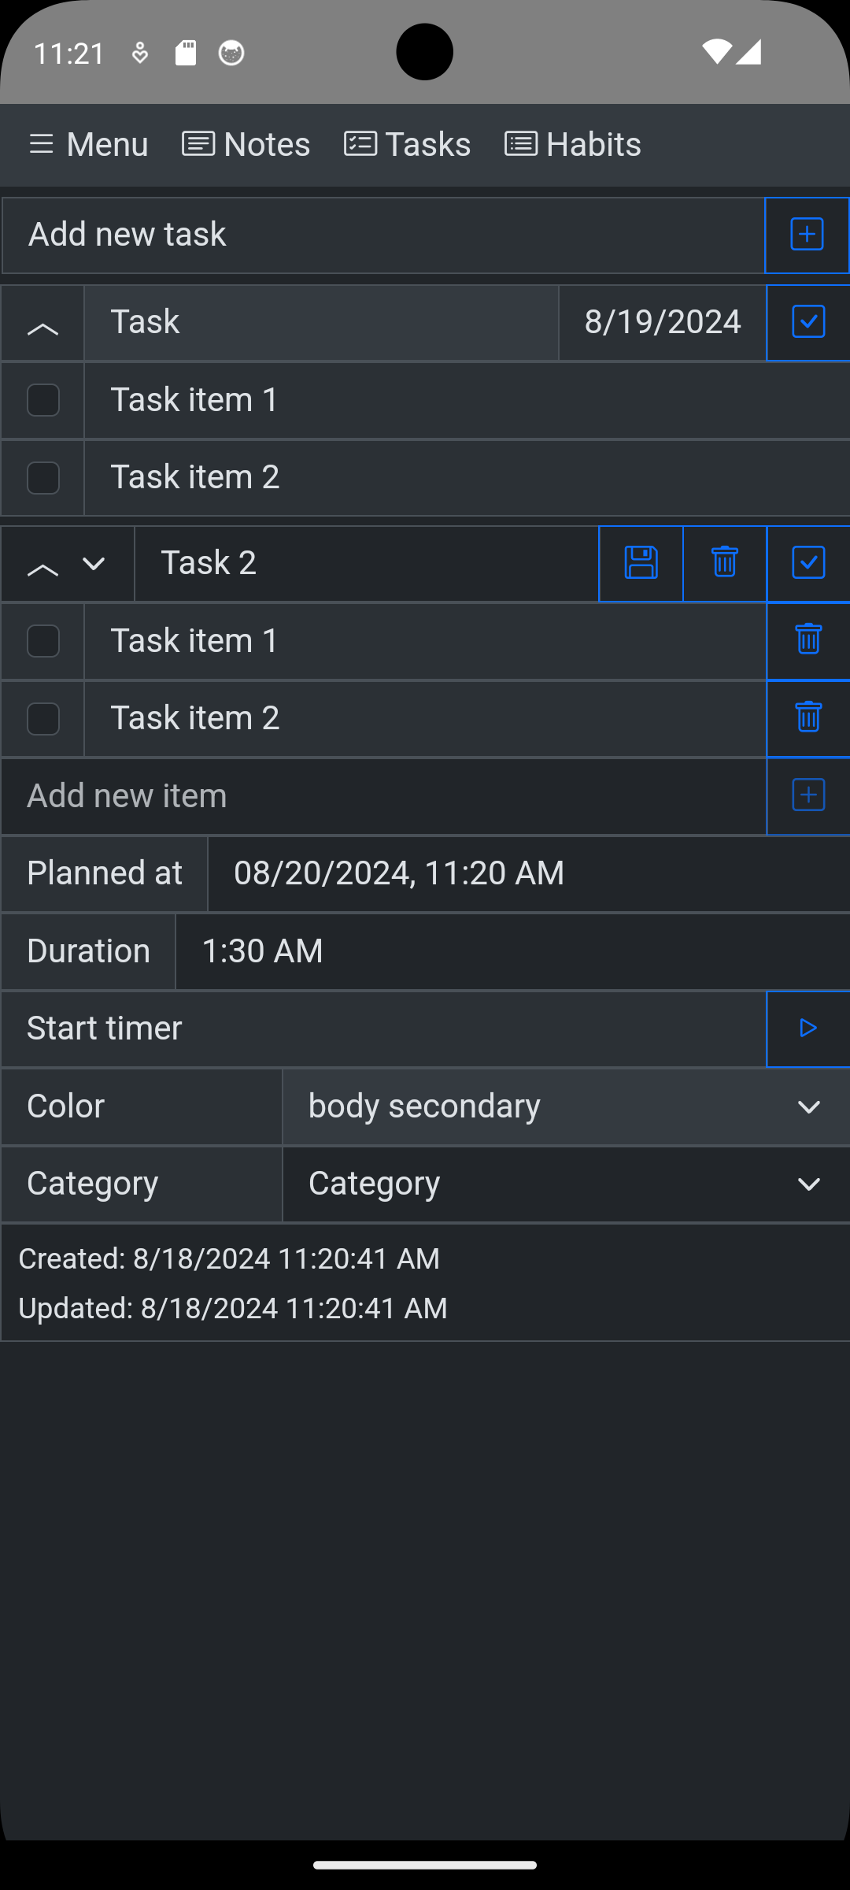Open the Menu hamburger item
Screen dimensions: 850x1890
pyautogui.click(x=88, y=145)
